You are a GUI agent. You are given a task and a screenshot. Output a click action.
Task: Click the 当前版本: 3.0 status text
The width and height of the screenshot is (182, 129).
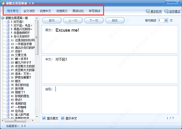(x=16, y=126)
